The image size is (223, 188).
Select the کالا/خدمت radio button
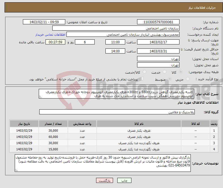tap(144, 72)
